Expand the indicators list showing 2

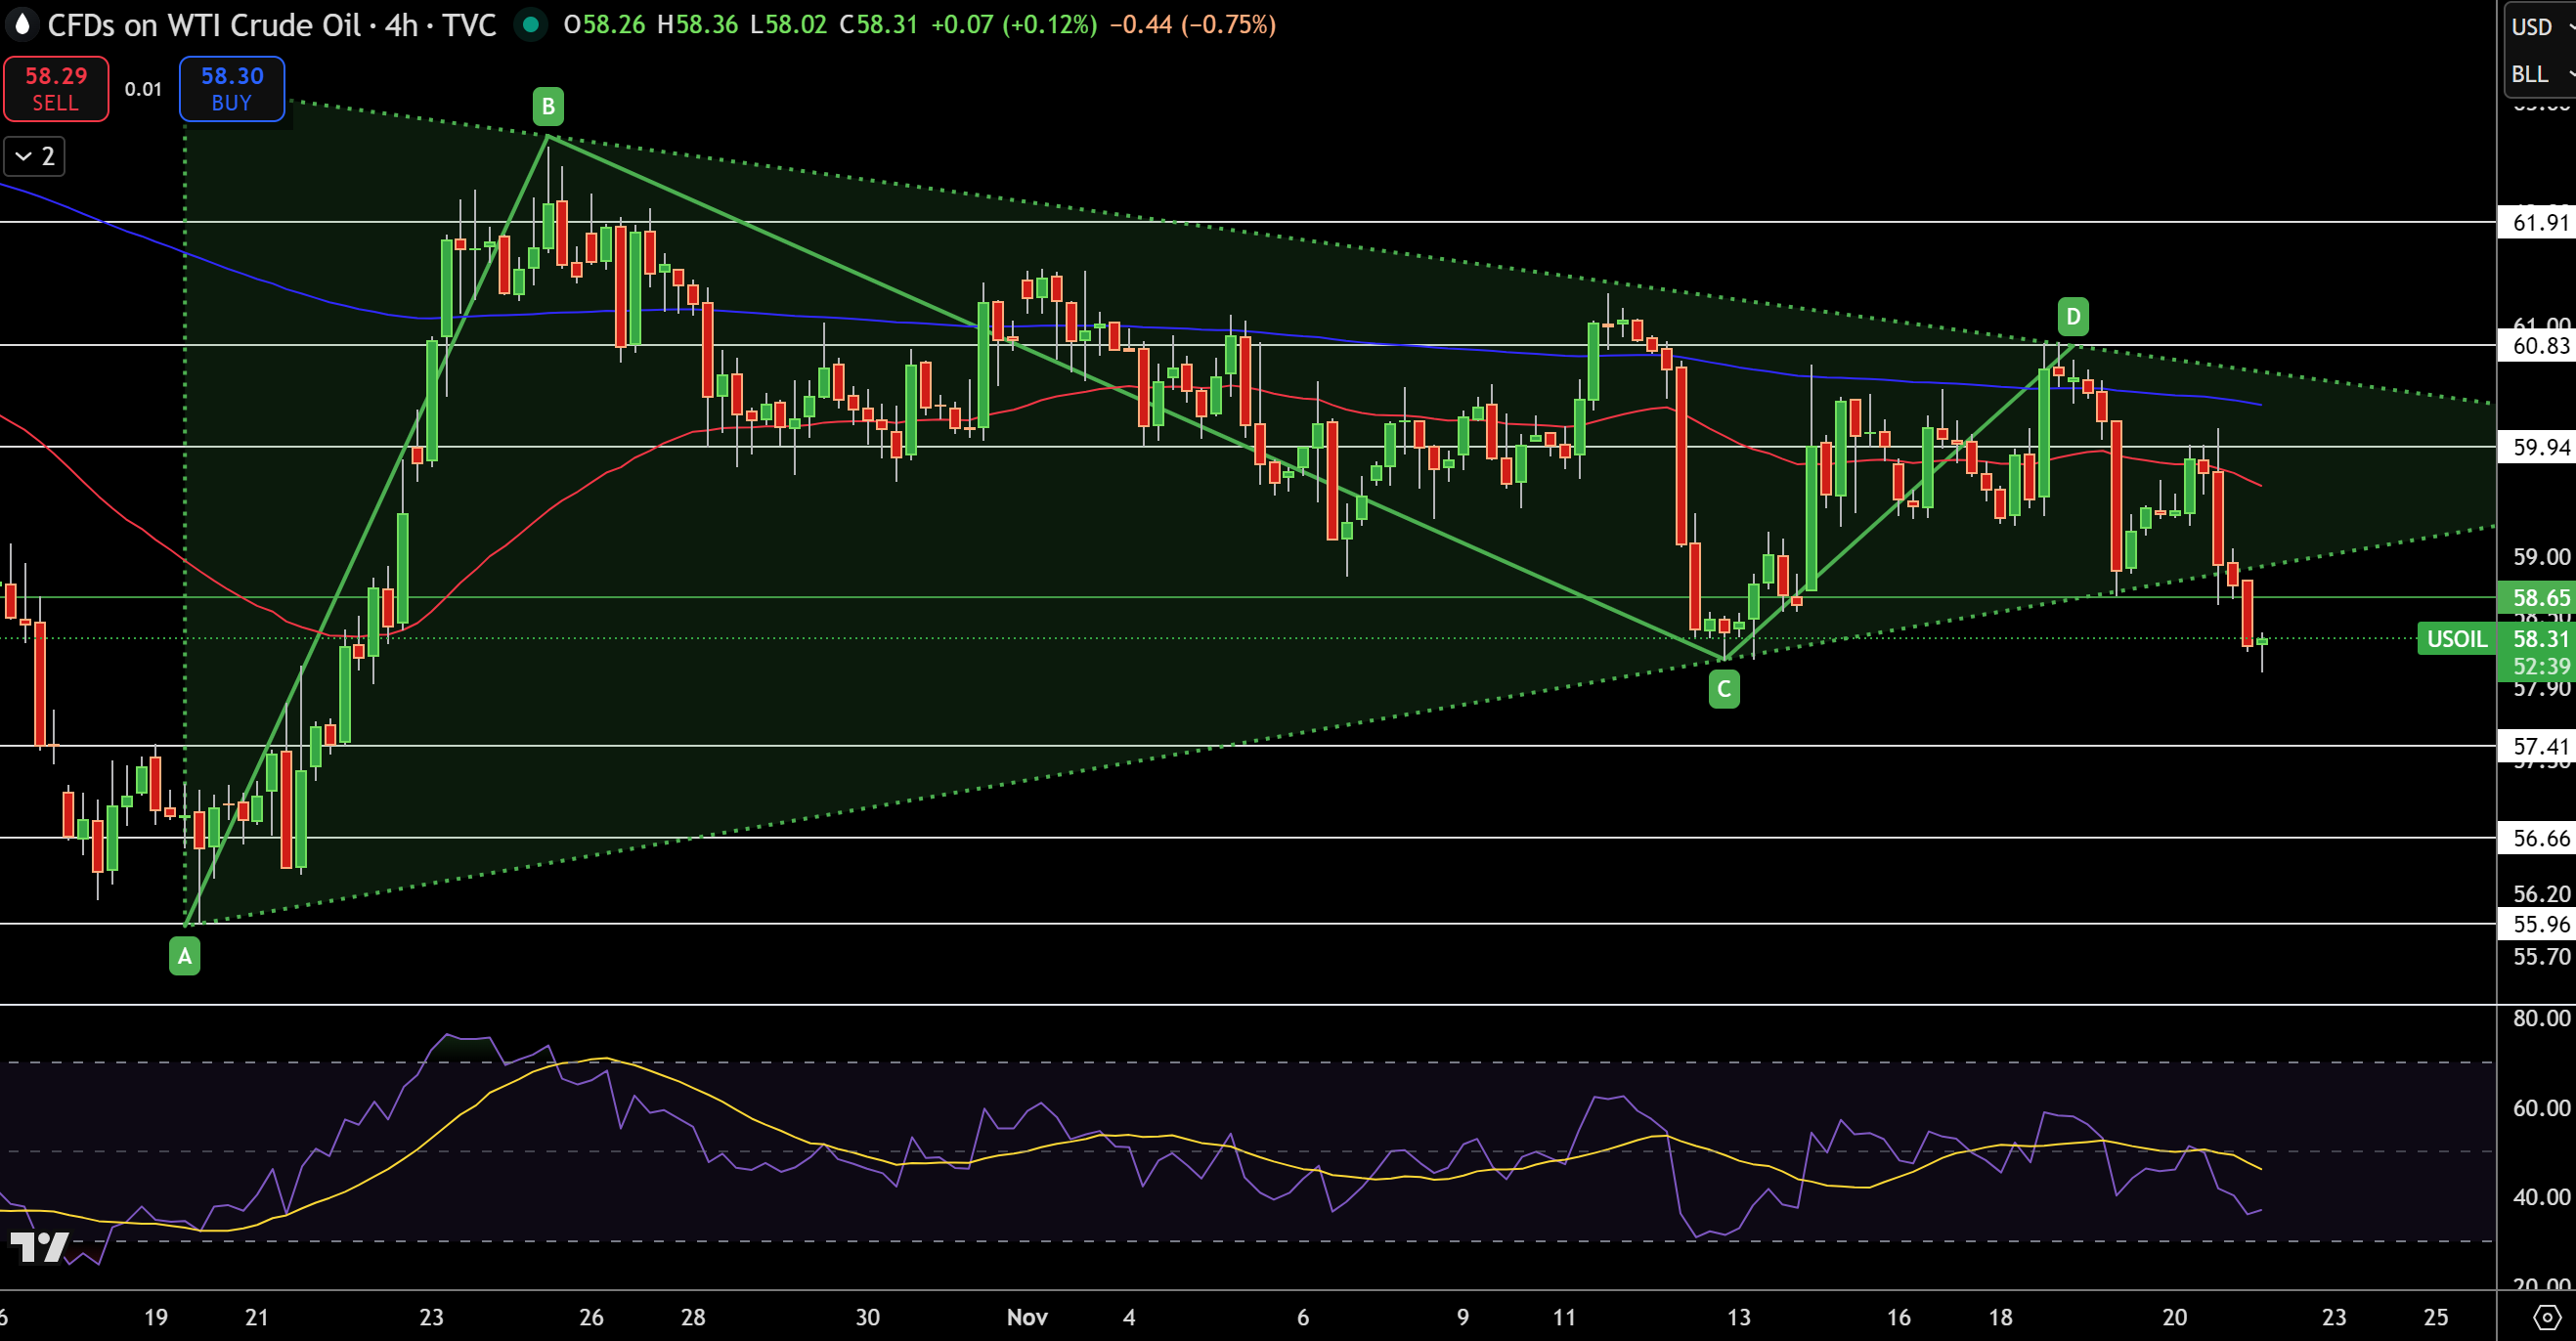pos(33,156)
